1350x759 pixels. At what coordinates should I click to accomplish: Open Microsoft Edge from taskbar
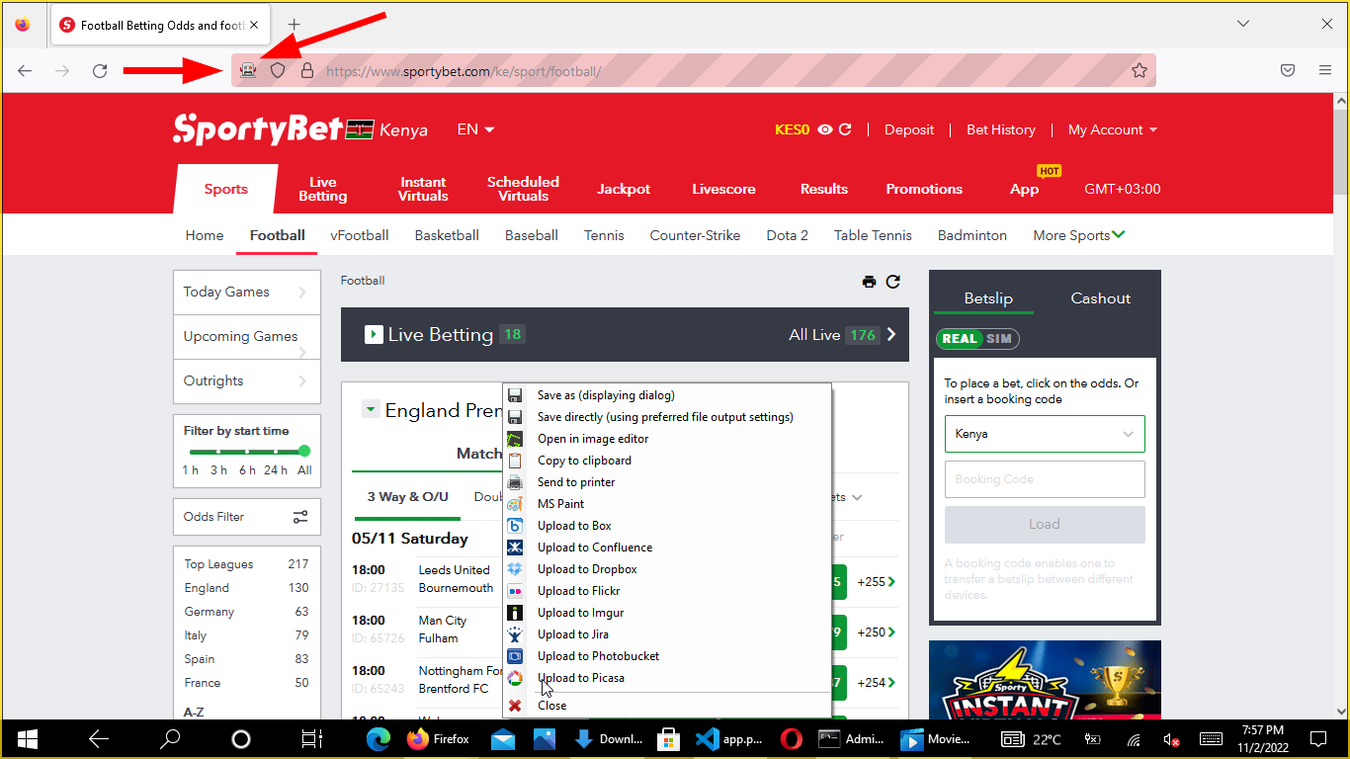379,738
